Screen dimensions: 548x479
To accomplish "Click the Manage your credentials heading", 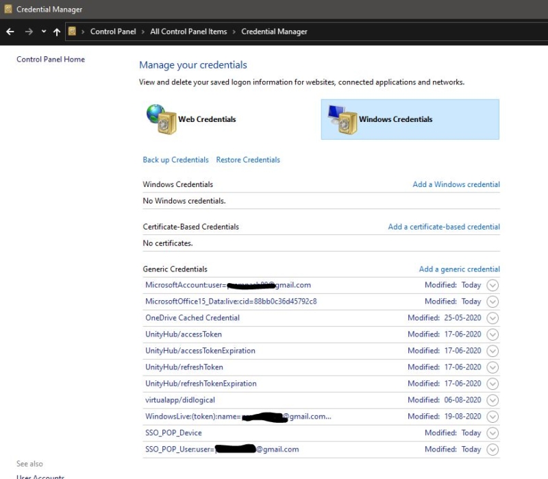I will (x=193, y=65).
